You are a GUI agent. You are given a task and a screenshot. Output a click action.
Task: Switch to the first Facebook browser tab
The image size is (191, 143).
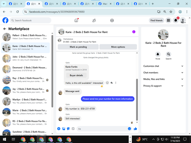15,4
